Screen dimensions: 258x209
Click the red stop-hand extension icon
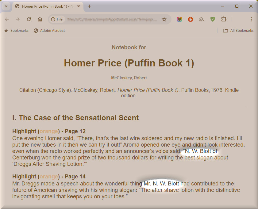coord(191,19)
